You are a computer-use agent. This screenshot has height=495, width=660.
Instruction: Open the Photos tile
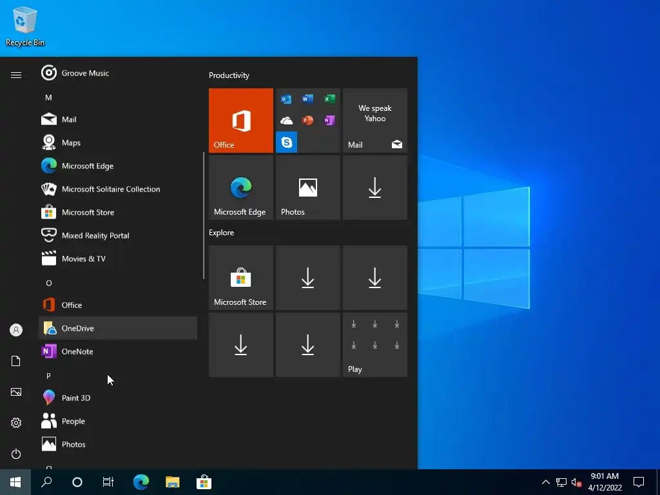[307, 188]
